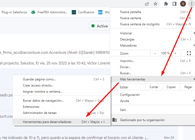Click the Chrome three-dot menu icon

191,4
